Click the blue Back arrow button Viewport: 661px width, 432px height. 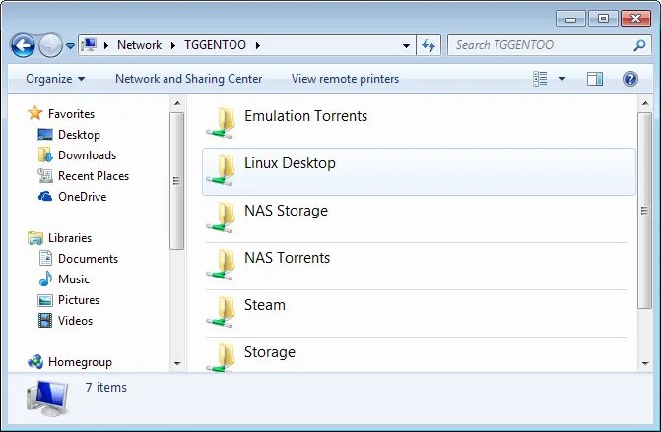point(23,45)
